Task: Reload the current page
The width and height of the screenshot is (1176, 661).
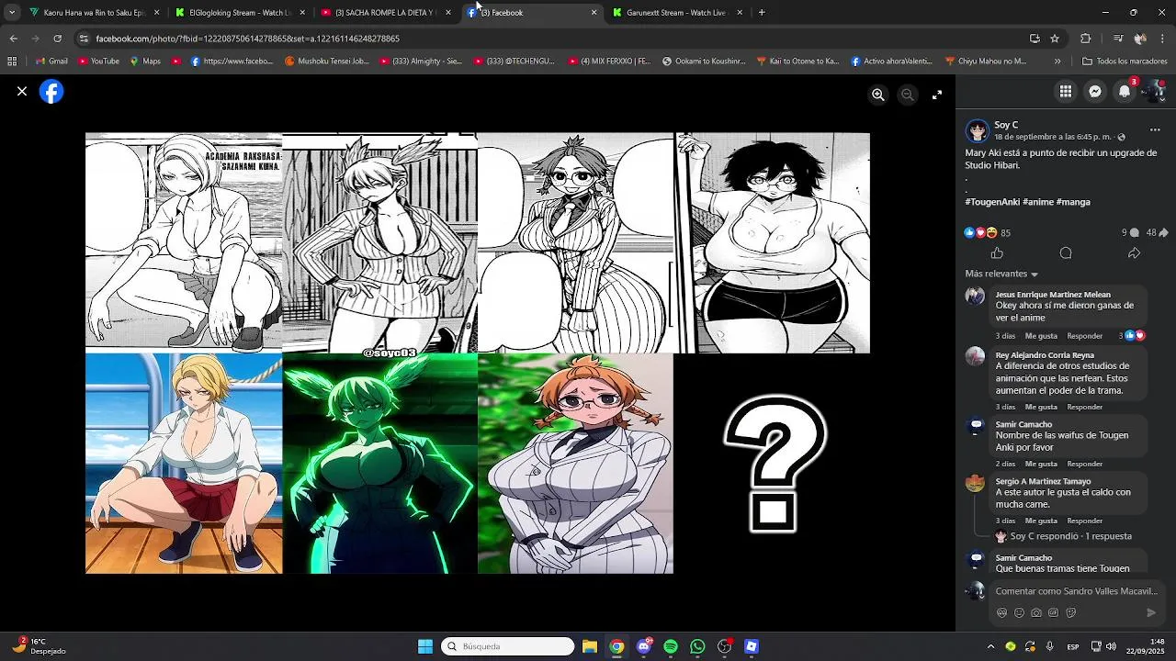Action: [57, 39]
